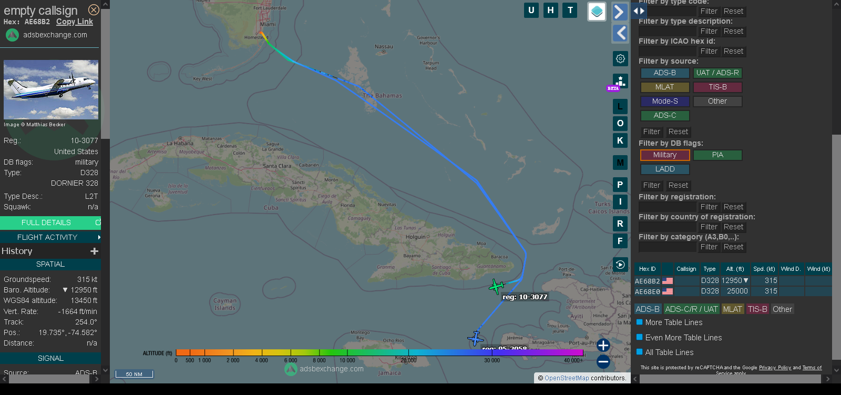Toggle the I map button
Image resolution: width=841 pixels, height=395 pixels.
pos(620,201)
